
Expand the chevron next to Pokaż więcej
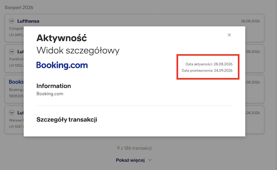pos(150,160)
